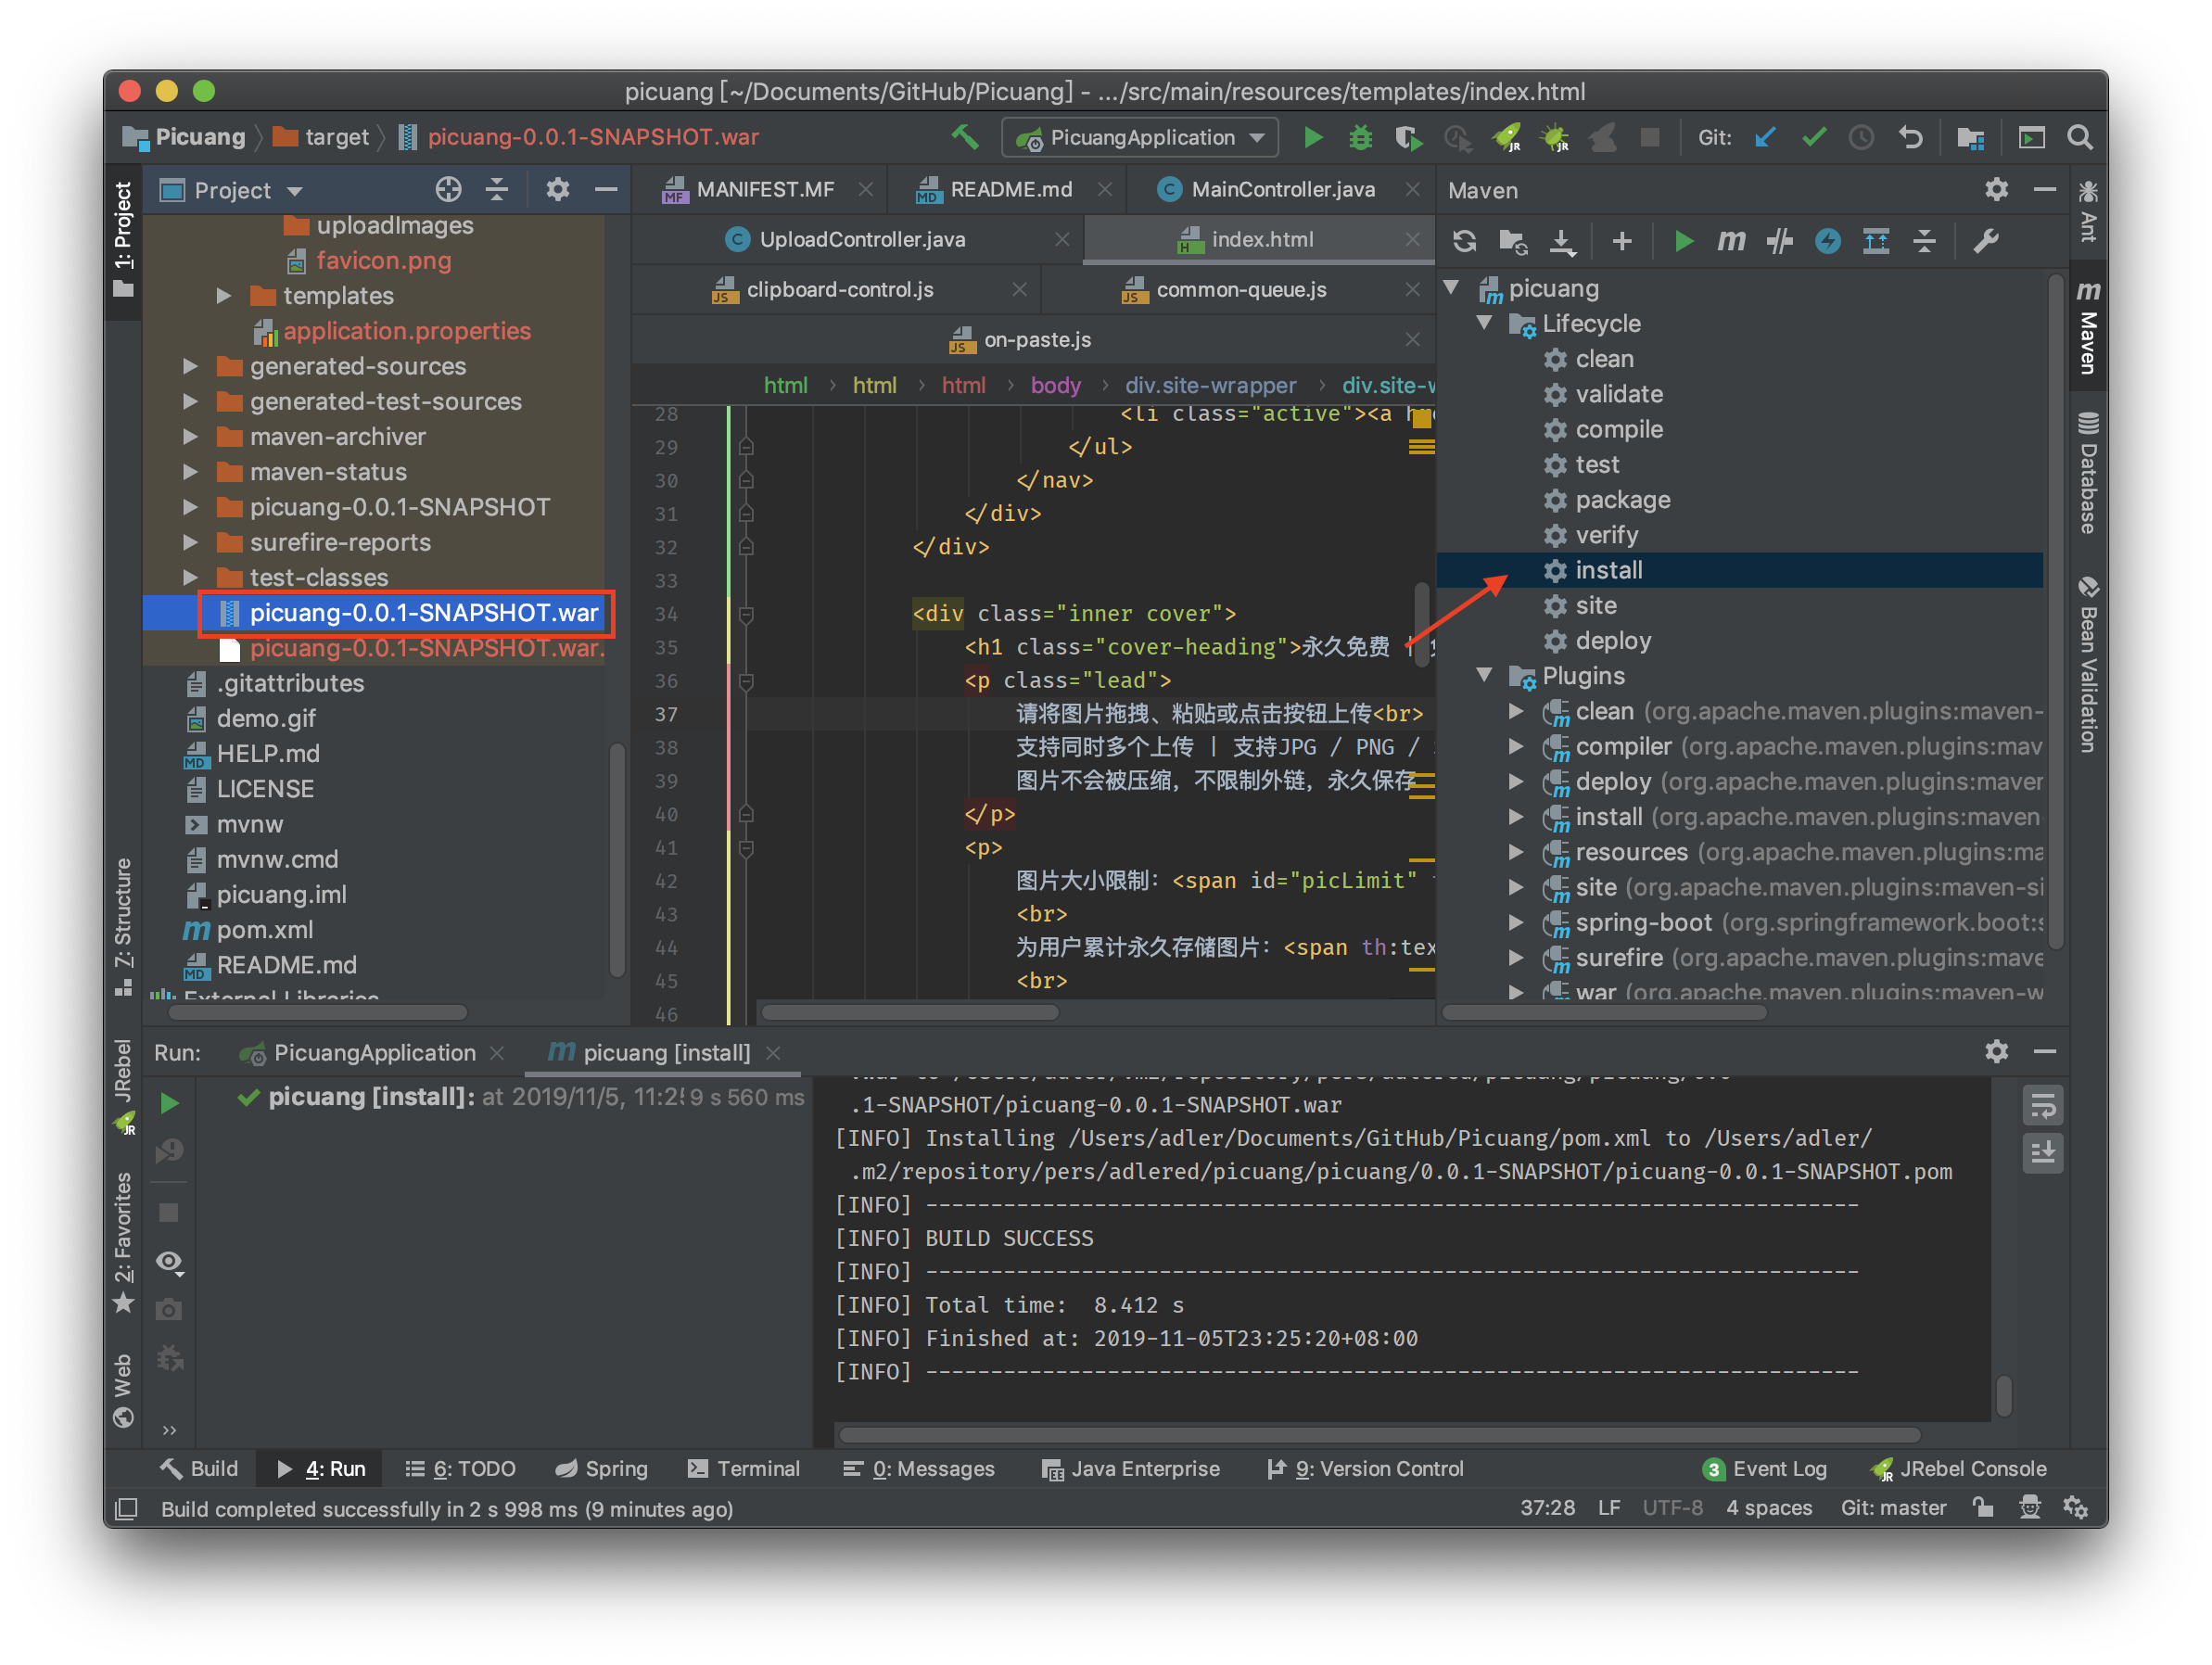Locate opened file crosshair in Project panel
Viewport: 2212px width, 1665px height.
pyautogui.click(x=448, y=189)
